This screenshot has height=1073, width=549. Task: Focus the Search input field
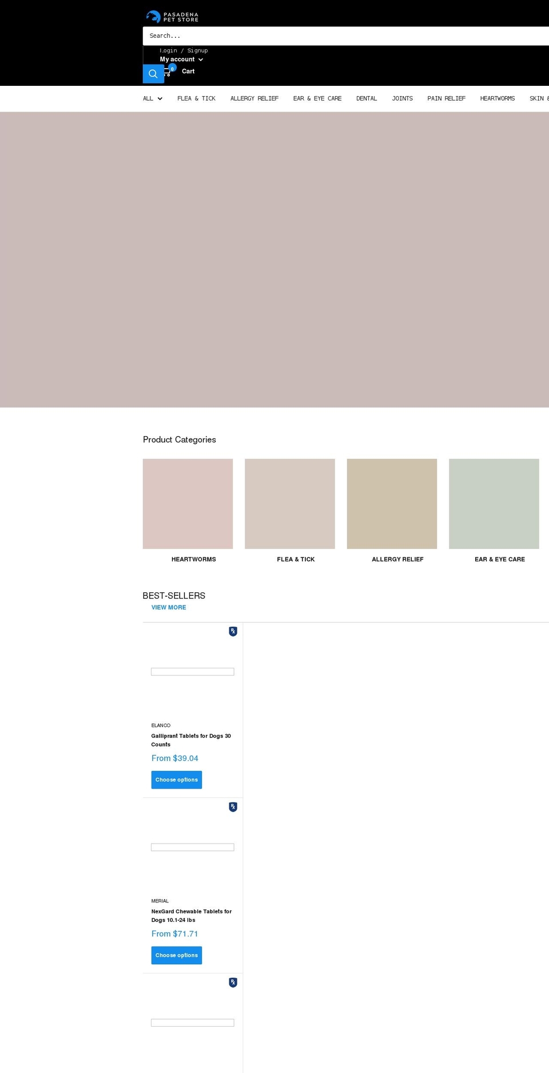click(346, 36)
